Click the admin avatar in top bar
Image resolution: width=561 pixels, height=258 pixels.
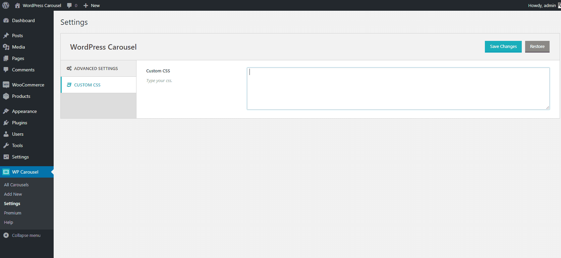559,5
